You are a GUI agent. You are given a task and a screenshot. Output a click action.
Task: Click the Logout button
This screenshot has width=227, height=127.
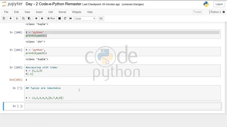click(x=219, y=4)
